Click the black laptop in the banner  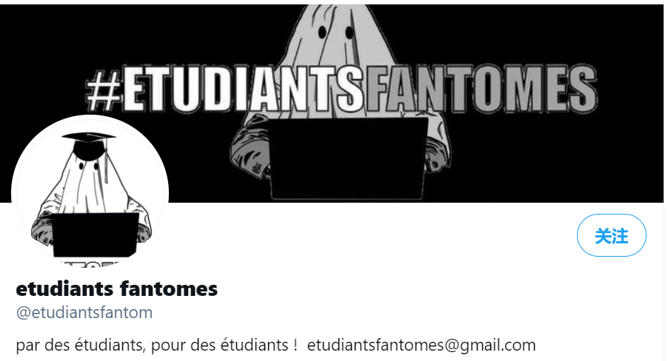point(347,158)
